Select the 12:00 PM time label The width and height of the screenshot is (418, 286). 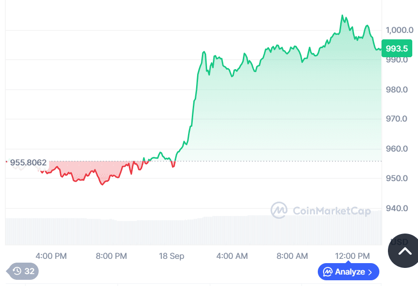click(352, 256)
